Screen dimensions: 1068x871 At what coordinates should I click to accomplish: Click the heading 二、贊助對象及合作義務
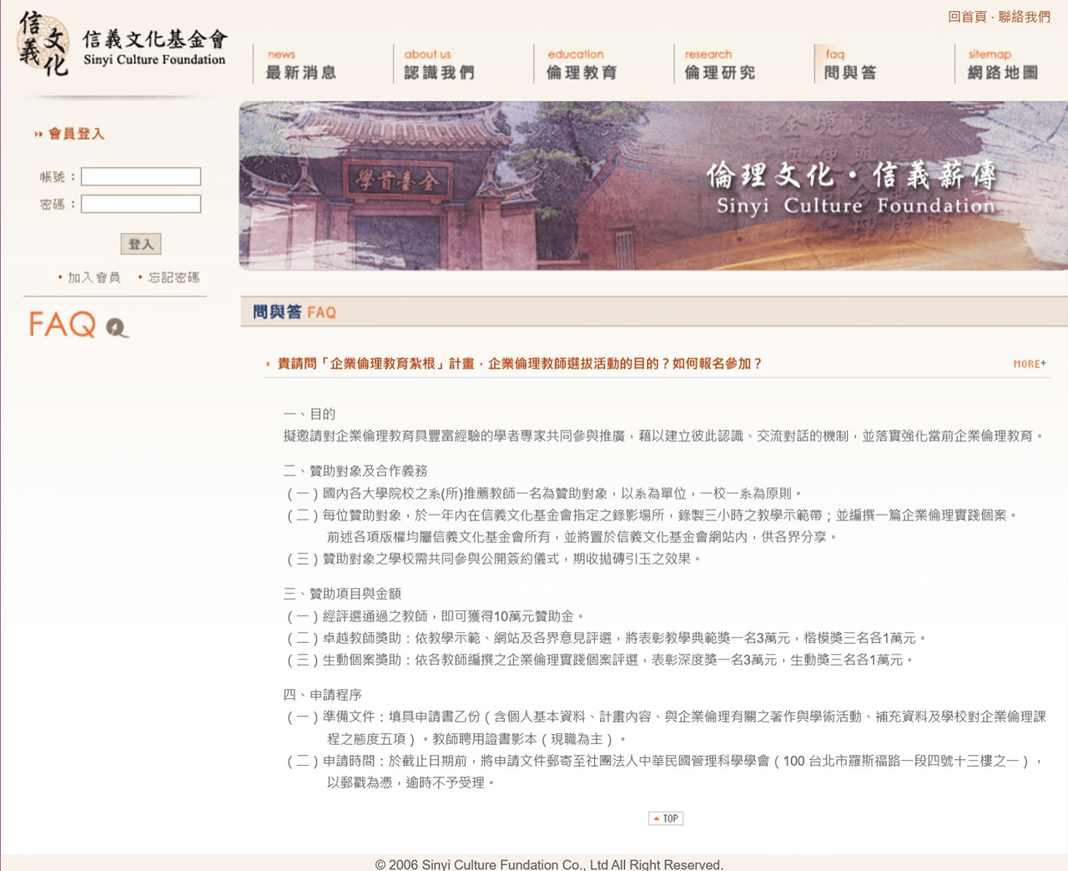(355, 471)
